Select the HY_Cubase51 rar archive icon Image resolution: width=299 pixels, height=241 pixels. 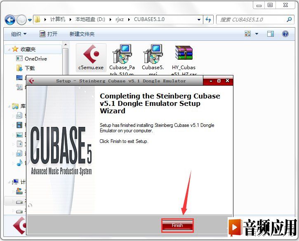coord(184,53)
